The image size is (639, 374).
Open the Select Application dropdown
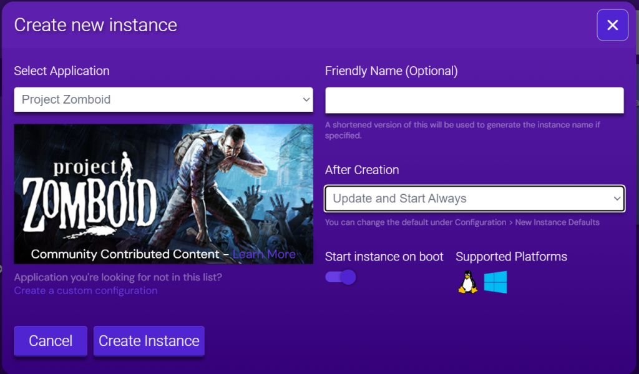coord(163,100)
